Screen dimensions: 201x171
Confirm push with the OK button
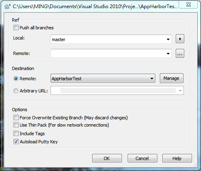pos(107,158)
